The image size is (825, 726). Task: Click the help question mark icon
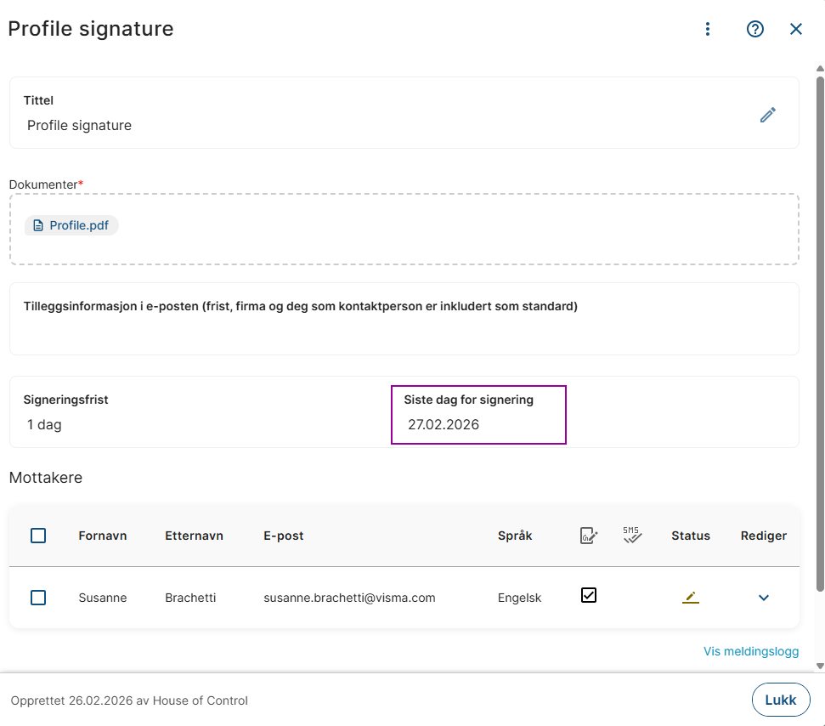pos(755,29)
